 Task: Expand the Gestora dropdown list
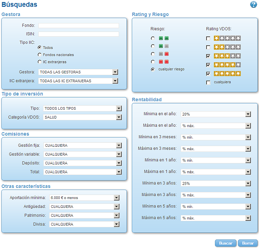pyautogui.click(x=78, y=72)
